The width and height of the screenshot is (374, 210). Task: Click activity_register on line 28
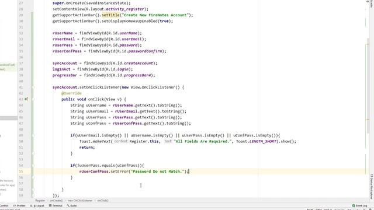point(125,9)
